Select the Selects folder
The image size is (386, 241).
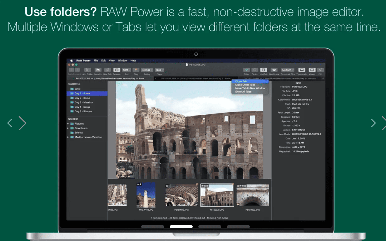[x=87, y=133]
